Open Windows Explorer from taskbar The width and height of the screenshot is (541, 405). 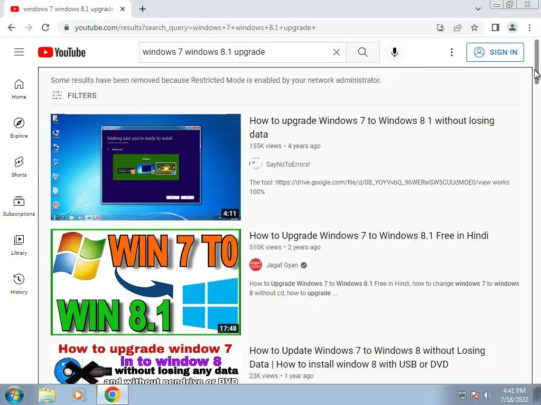click(x=47, y=395)
